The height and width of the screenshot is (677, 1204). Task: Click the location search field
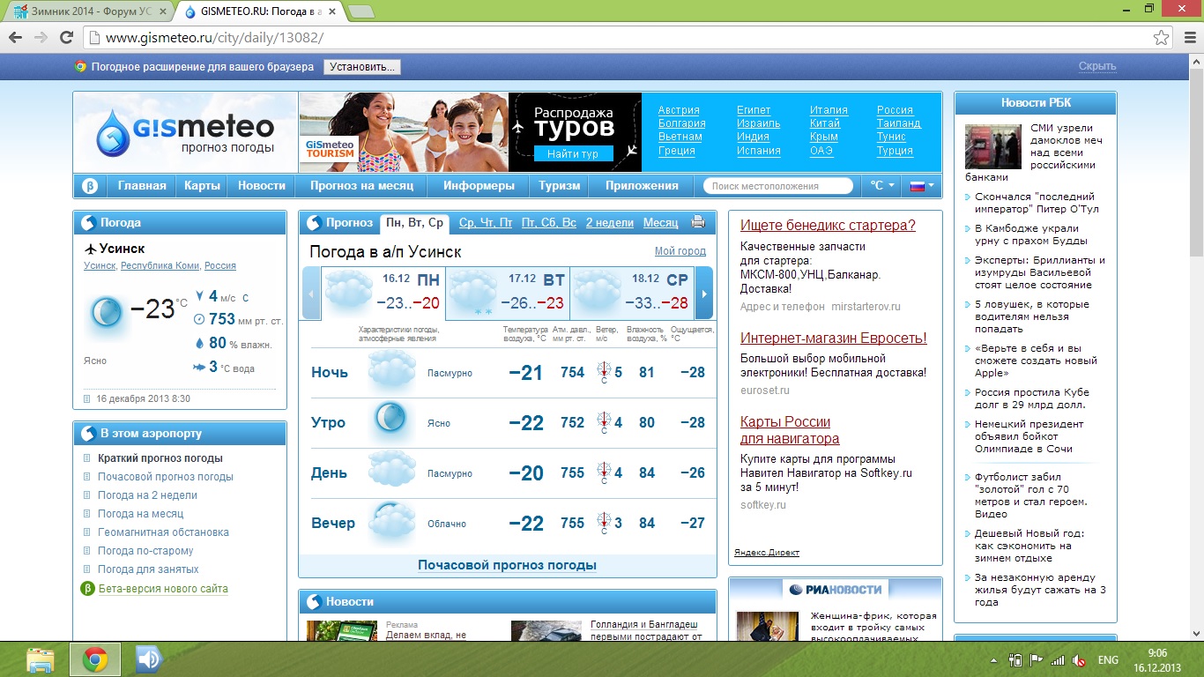point(777,186)
